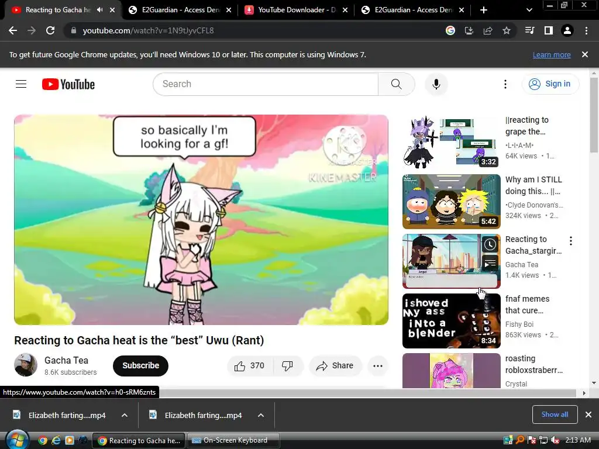Add Gacha_stargir video to Watch later
The width and height of the screenshot is (599, 449).
click(x=490, y=245)
